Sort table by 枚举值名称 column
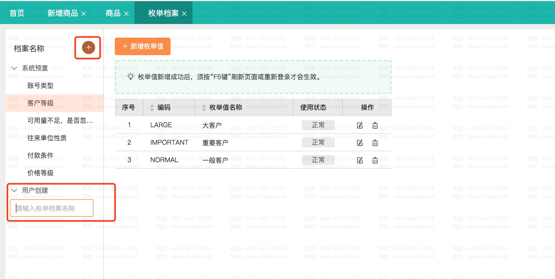This screenshot has height=279, width=555. [204, 108]
